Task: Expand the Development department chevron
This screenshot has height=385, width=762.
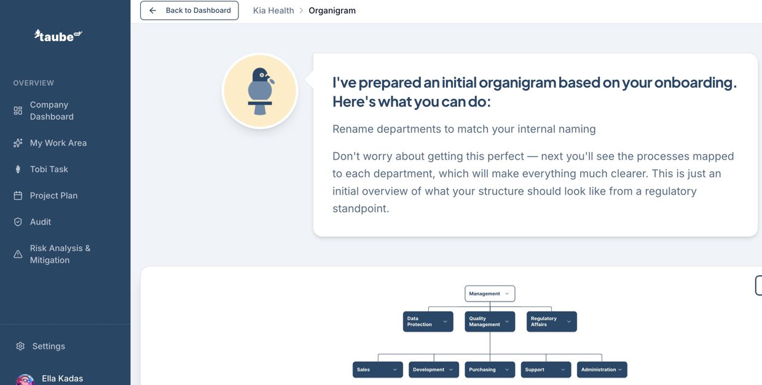Action: [451, 370]
